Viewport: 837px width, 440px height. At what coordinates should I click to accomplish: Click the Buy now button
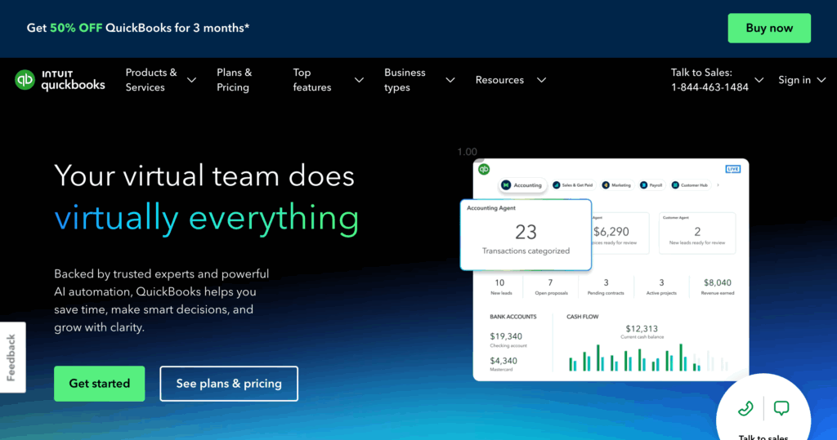[x=769, y=28]
